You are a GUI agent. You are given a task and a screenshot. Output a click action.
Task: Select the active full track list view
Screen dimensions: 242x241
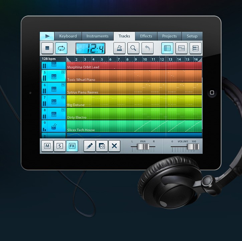[x=167, y=48]
